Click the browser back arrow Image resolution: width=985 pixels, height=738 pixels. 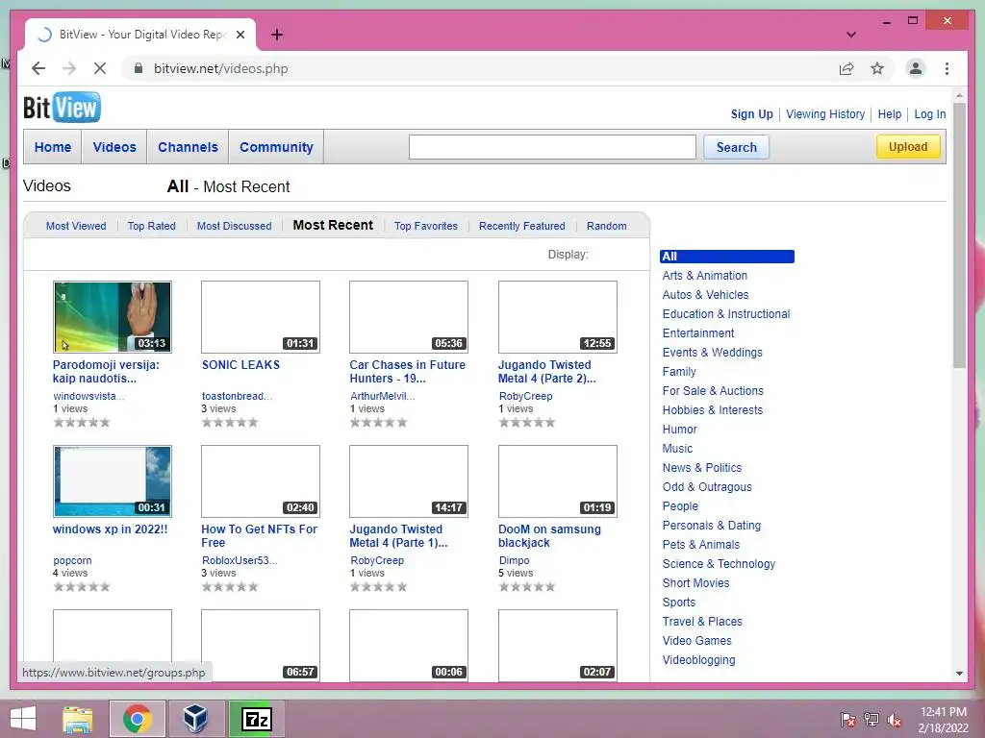[38, 68]
